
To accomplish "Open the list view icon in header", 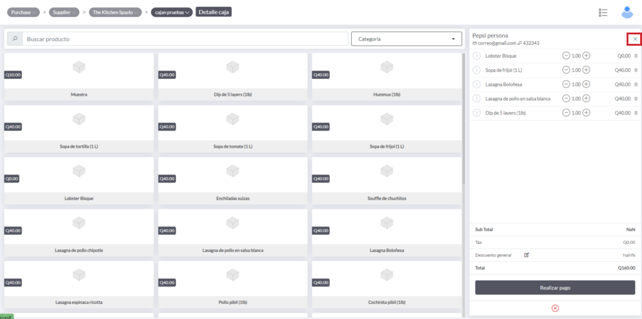I will pos(603,13).
